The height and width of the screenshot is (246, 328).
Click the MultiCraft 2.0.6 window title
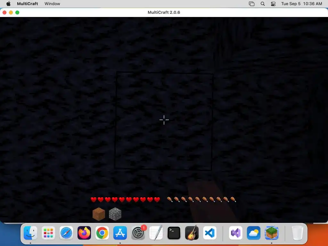point(164,12)
